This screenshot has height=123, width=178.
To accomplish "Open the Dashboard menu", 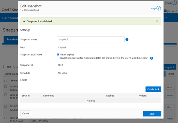I will (x=10, y=18).
